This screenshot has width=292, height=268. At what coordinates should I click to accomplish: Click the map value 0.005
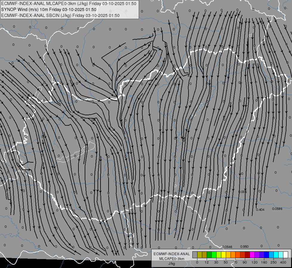(243, 192)
